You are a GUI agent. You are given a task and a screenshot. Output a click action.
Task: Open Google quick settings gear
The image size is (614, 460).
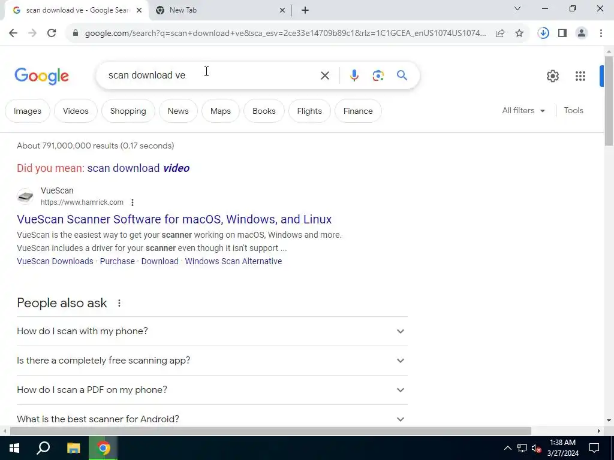tap(552, 76)
